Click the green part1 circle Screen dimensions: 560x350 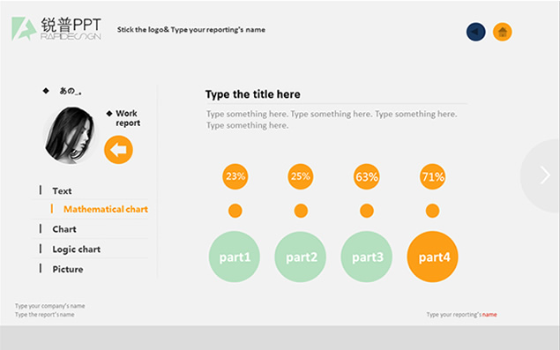pos(235,257)
